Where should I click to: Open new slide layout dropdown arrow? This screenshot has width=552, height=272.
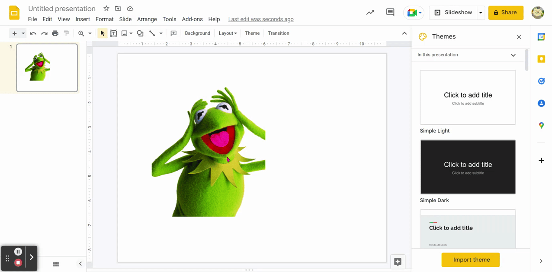tap(23, 33)
